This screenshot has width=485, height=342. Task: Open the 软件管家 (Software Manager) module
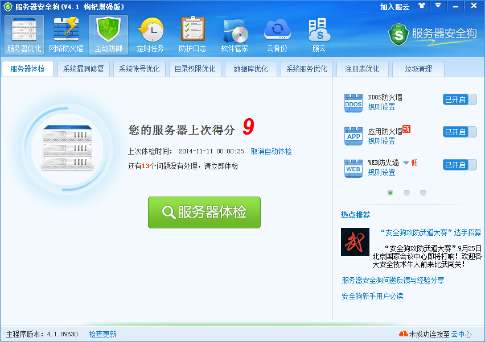pos(232,33)
